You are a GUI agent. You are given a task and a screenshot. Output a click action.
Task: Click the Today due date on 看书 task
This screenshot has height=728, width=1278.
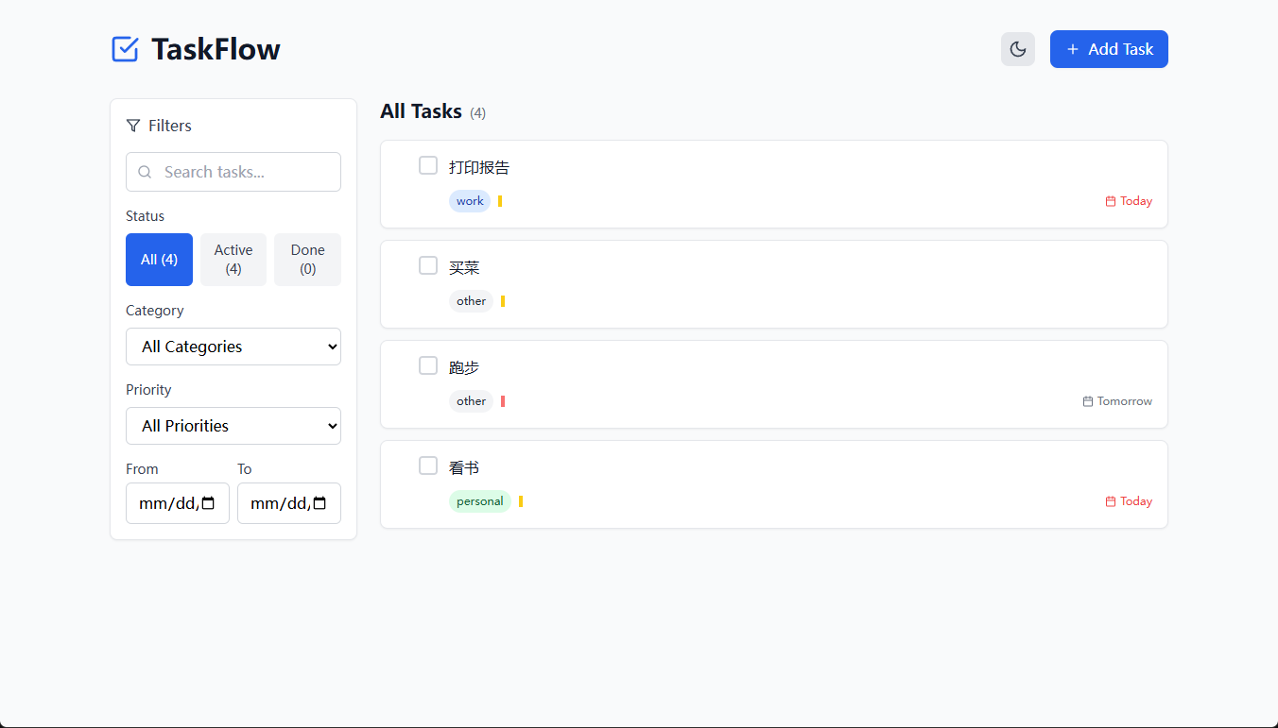(x=1129, y=501)
